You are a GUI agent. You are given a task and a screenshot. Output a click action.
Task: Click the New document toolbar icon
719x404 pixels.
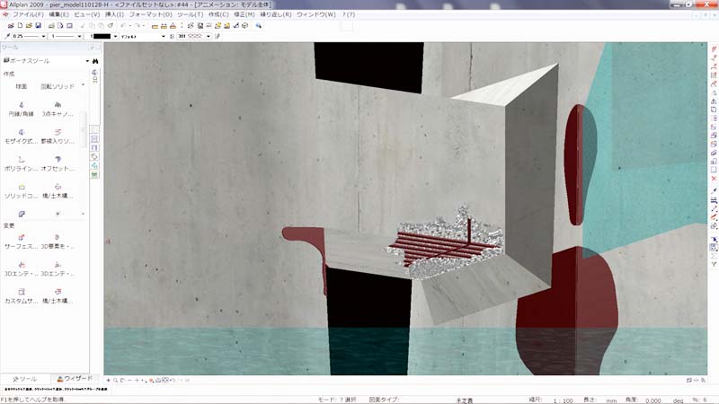click(x=20, y=26)
